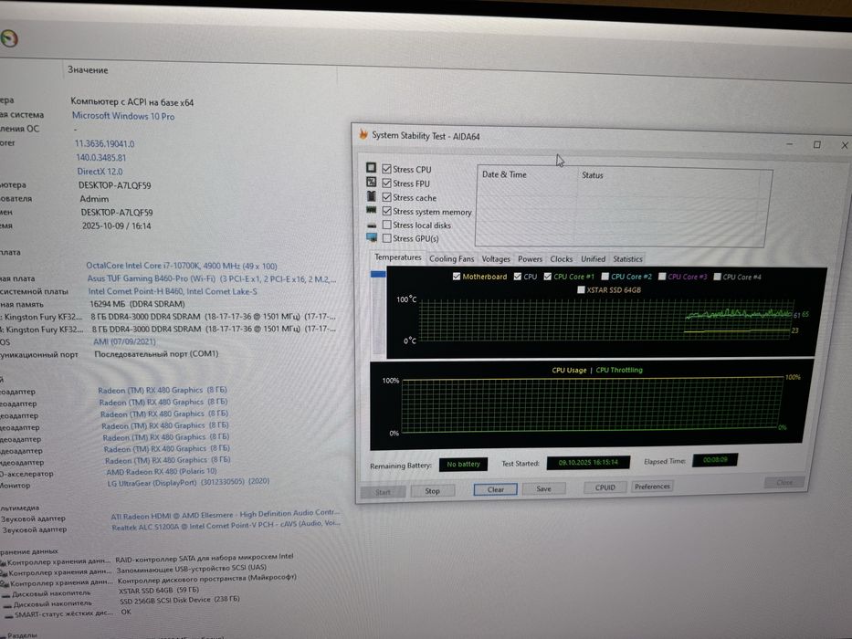Click the disk icon beside Stress local disks
The width and height of the screenshot is (852, 639).
coord(372,225)
